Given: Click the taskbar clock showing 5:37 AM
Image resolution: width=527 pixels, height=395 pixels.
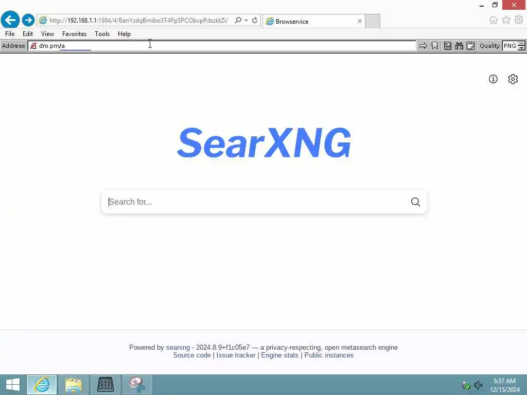Looking at the screenshot, I should (x=504, y=385).
